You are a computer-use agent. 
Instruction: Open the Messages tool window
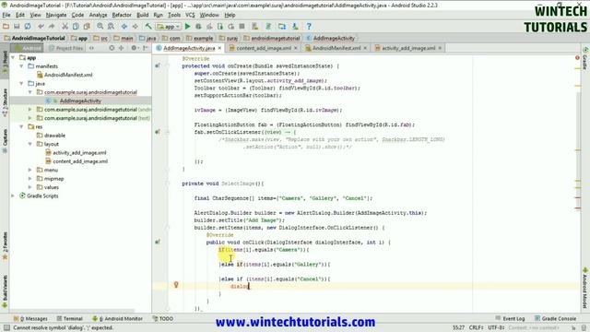[x=30, y=318]
